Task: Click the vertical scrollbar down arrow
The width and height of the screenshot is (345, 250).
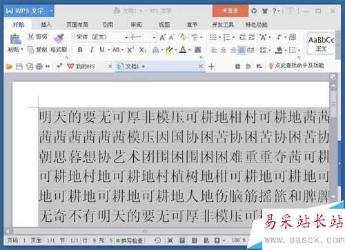Action: pos(333,197)
